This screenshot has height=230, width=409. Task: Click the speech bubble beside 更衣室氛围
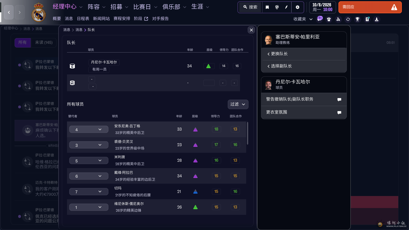339,112
